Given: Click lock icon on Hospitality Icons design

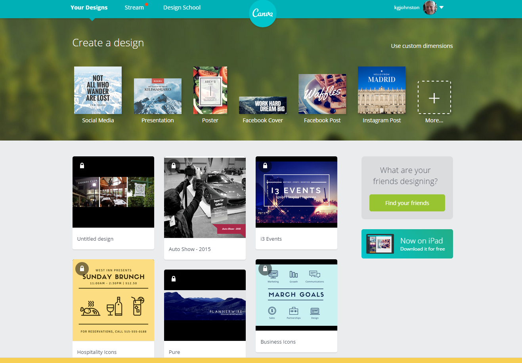Looking at the screenshot, I should [x=82, y=268].
